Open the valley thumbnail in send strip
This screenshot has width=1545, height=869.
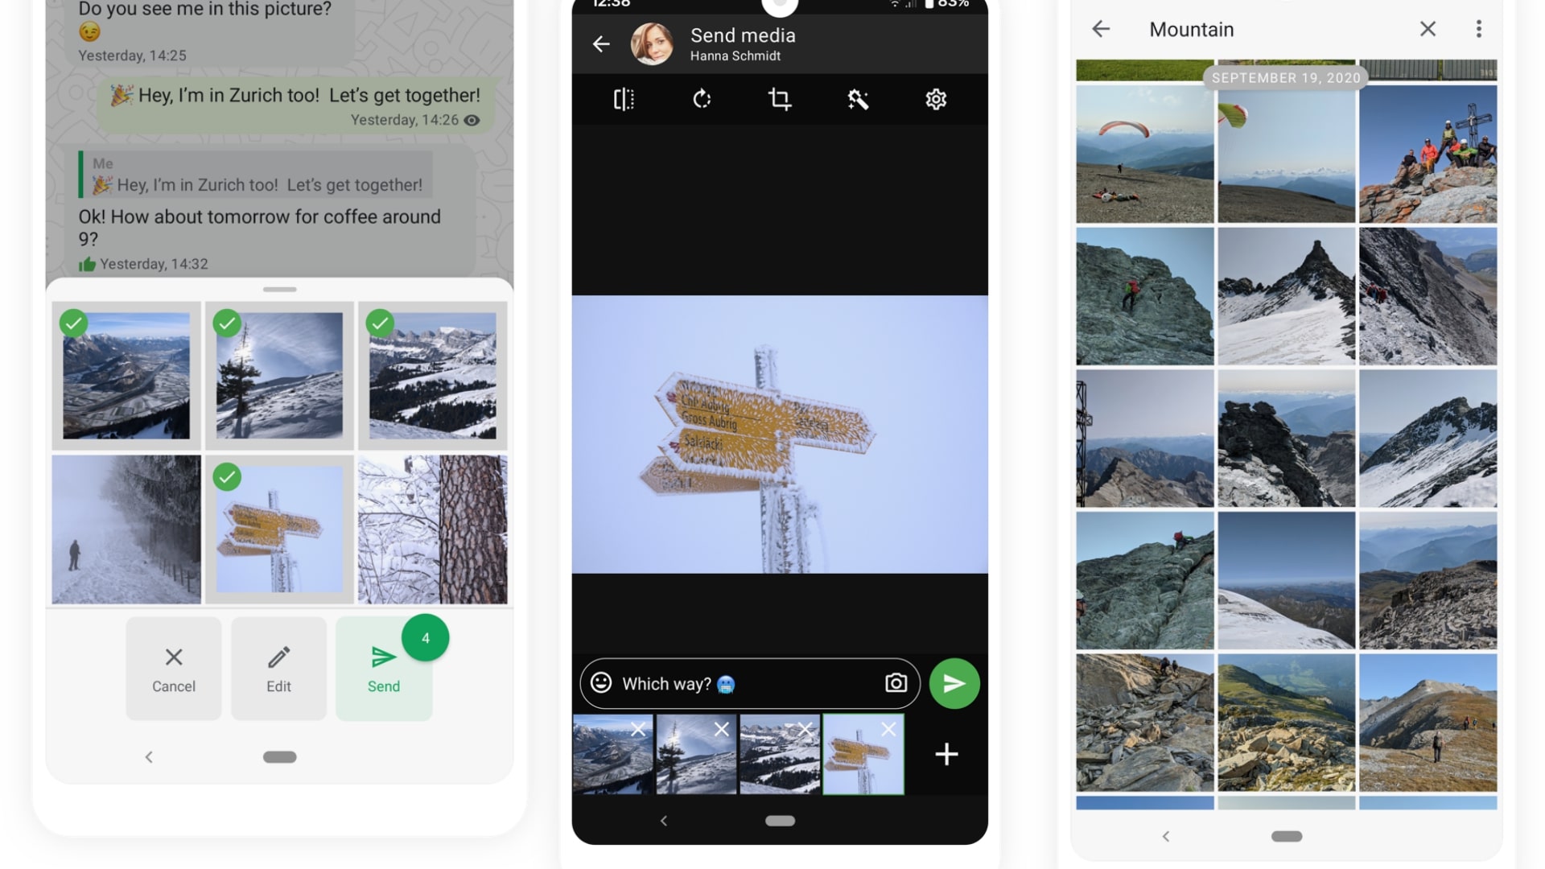(x=613, y=755)
